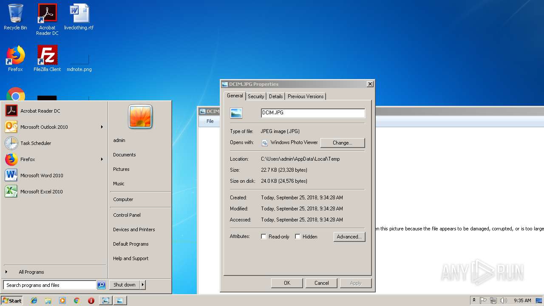The image size is (544, 306).
Task: Open Action Center flag icon
Action: [x=483, y=300]
